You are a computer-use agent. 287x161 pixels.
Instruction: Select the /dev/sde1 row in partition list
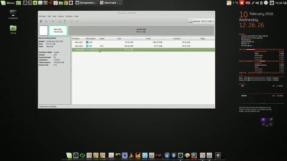143,42
